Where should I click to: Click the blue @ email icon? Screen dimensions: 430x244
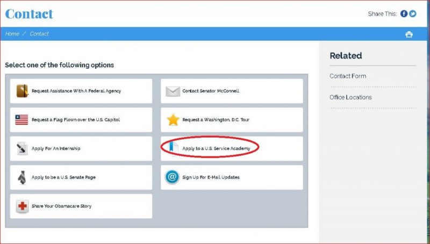(173, 177)
